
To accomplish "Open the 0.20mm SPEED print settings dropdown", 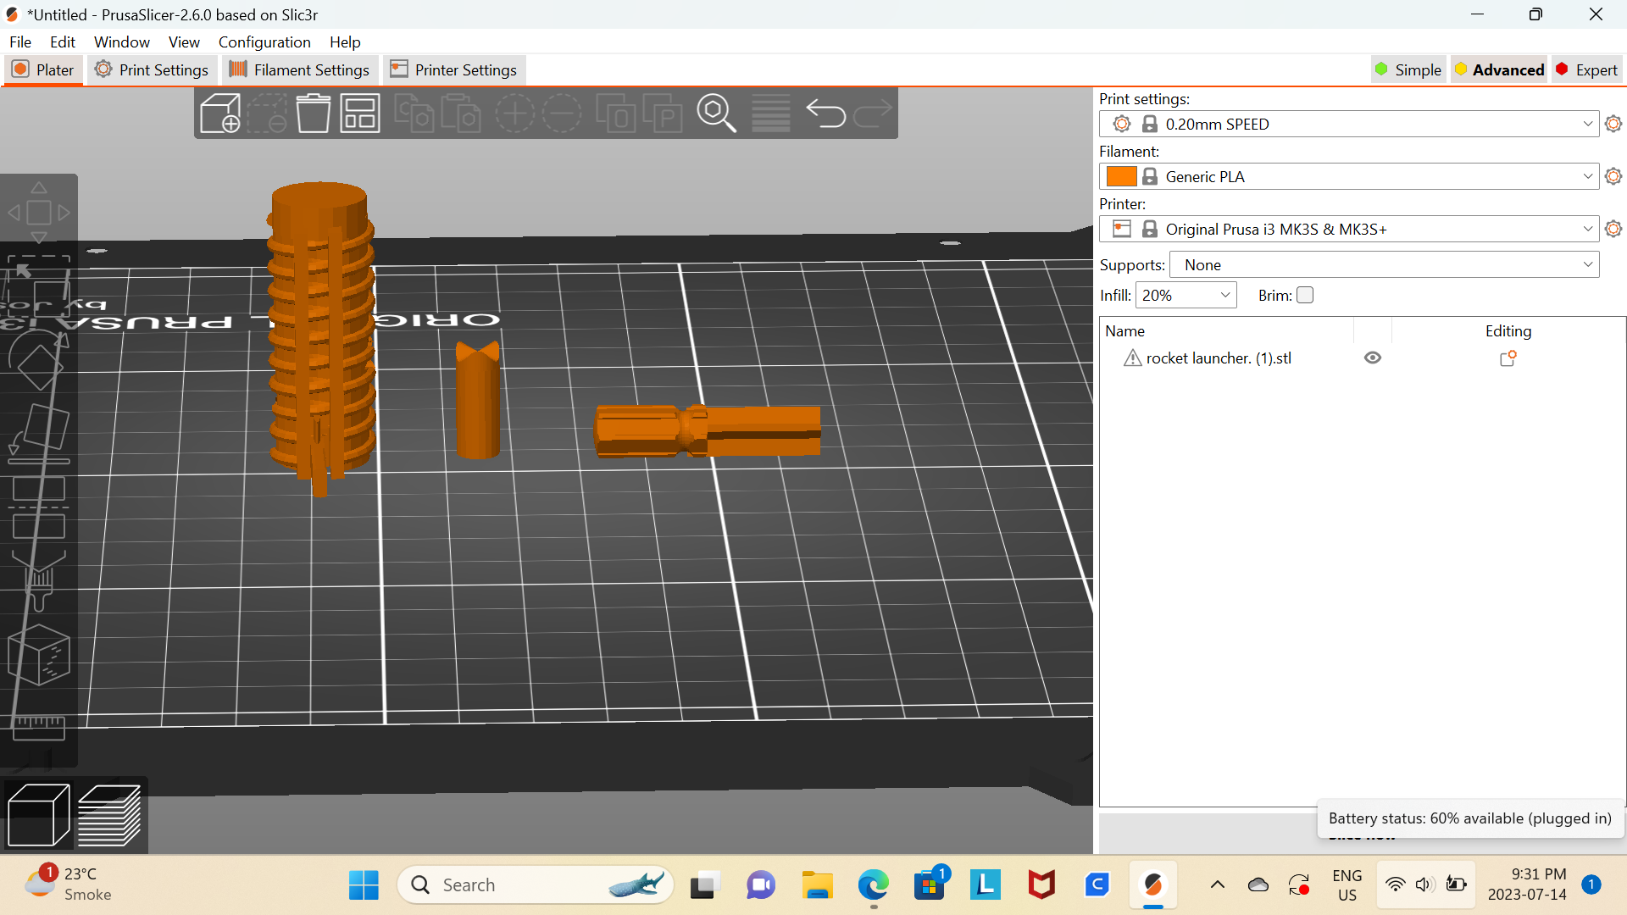I will tap(1349, 124).
